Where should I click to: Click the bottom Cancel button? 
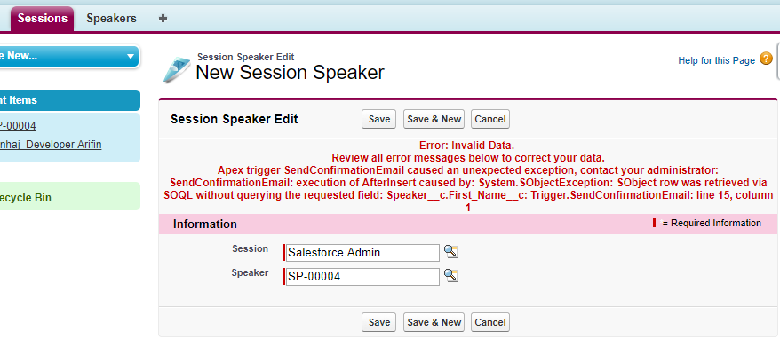(x=490, y=322)
